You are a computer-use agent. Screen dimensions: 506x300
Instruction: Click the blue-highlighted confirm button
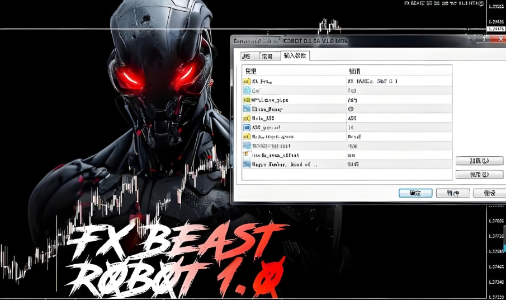(415, 193)
